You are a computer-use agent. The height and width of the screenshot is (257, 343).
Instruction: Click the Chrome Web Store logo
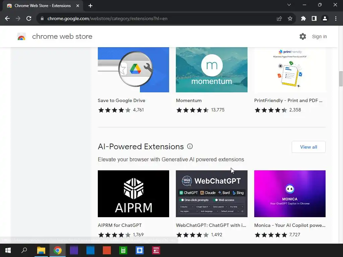click(21, 37)
